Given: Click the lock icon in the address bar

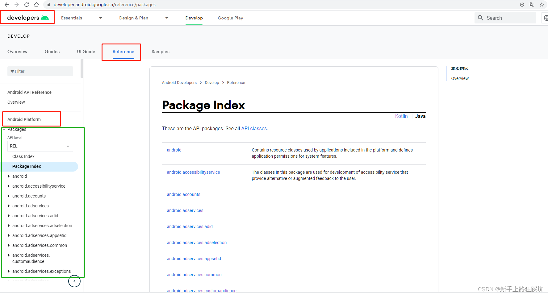Looking at the screenshot, I should point(49,5).
